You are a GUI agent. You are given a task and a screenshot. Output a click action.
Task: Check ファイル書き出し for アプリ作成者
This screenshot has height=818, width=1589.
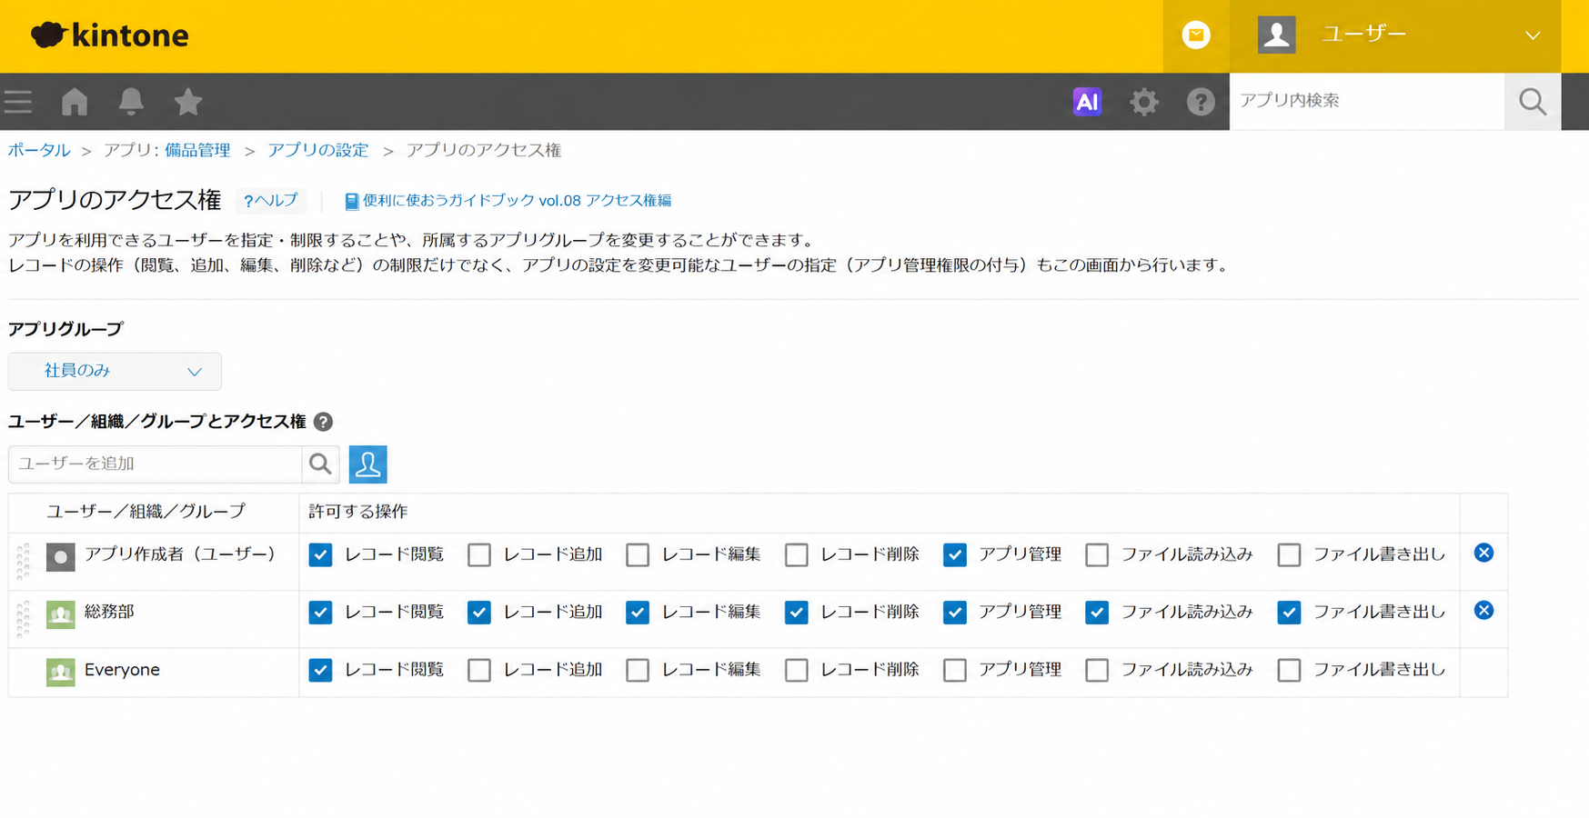tap(1289, 555)
